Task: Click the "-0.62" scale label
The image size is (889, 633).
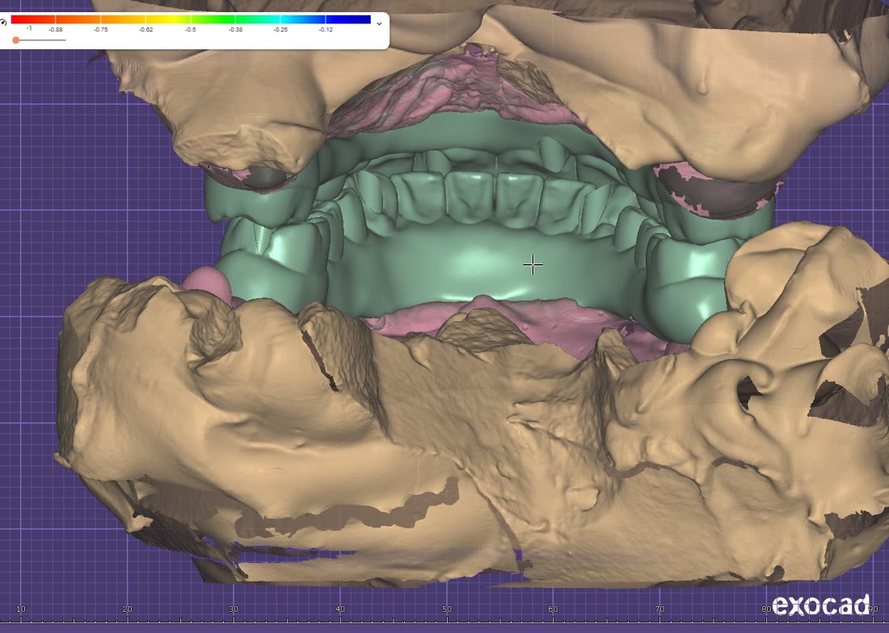Action: click(x=145, y=29)
